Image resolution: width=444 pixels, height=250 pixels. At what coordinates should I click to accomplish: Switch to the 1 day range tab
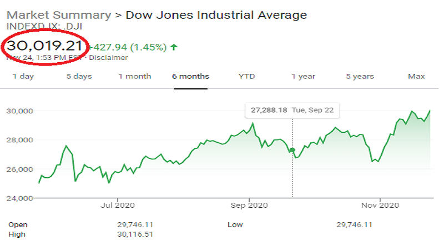click(23, 76)
